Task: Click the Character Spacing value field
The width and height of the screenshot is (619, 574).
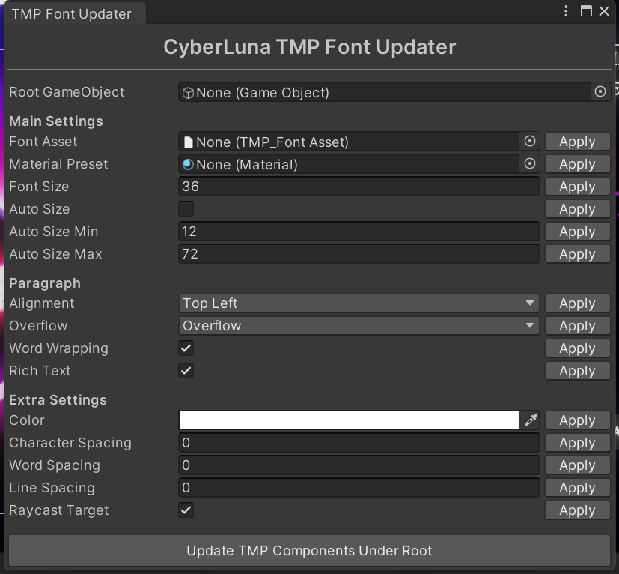Action: click(359, 443)
